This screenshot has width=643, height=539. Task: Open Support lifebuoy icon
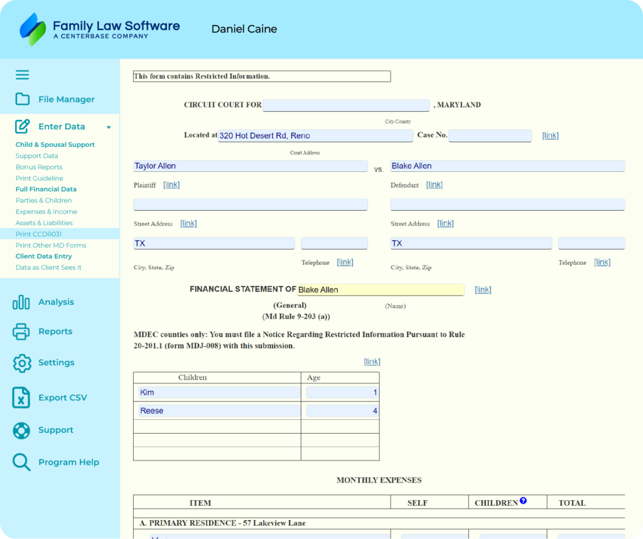[x=21, y=430]
